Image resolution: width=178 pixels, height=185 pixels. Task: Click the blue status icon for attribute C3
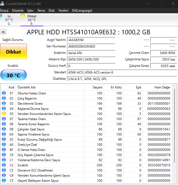[x=4, y=170]
